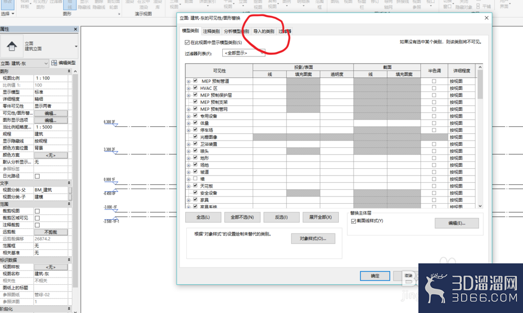The width and height of the screenshot is (523, 313).
Task: Click the 颜色方案 <无> button
Action: pyautogui.click(x=51, y=155)
